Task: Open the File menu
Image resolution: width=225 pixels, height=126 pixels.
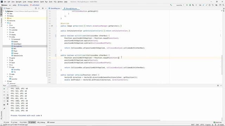Action: click(x=5, y=2)
